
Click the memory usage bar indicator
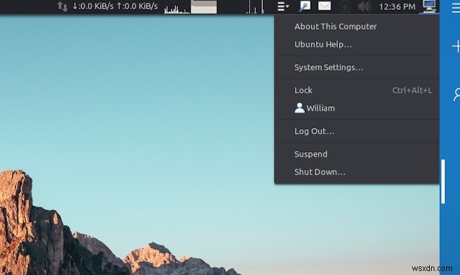coord(204,7)
